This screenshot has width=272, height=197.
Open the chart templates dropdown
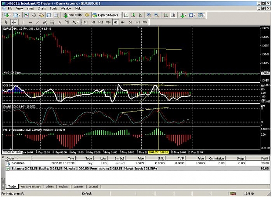[x=201, y=15]
